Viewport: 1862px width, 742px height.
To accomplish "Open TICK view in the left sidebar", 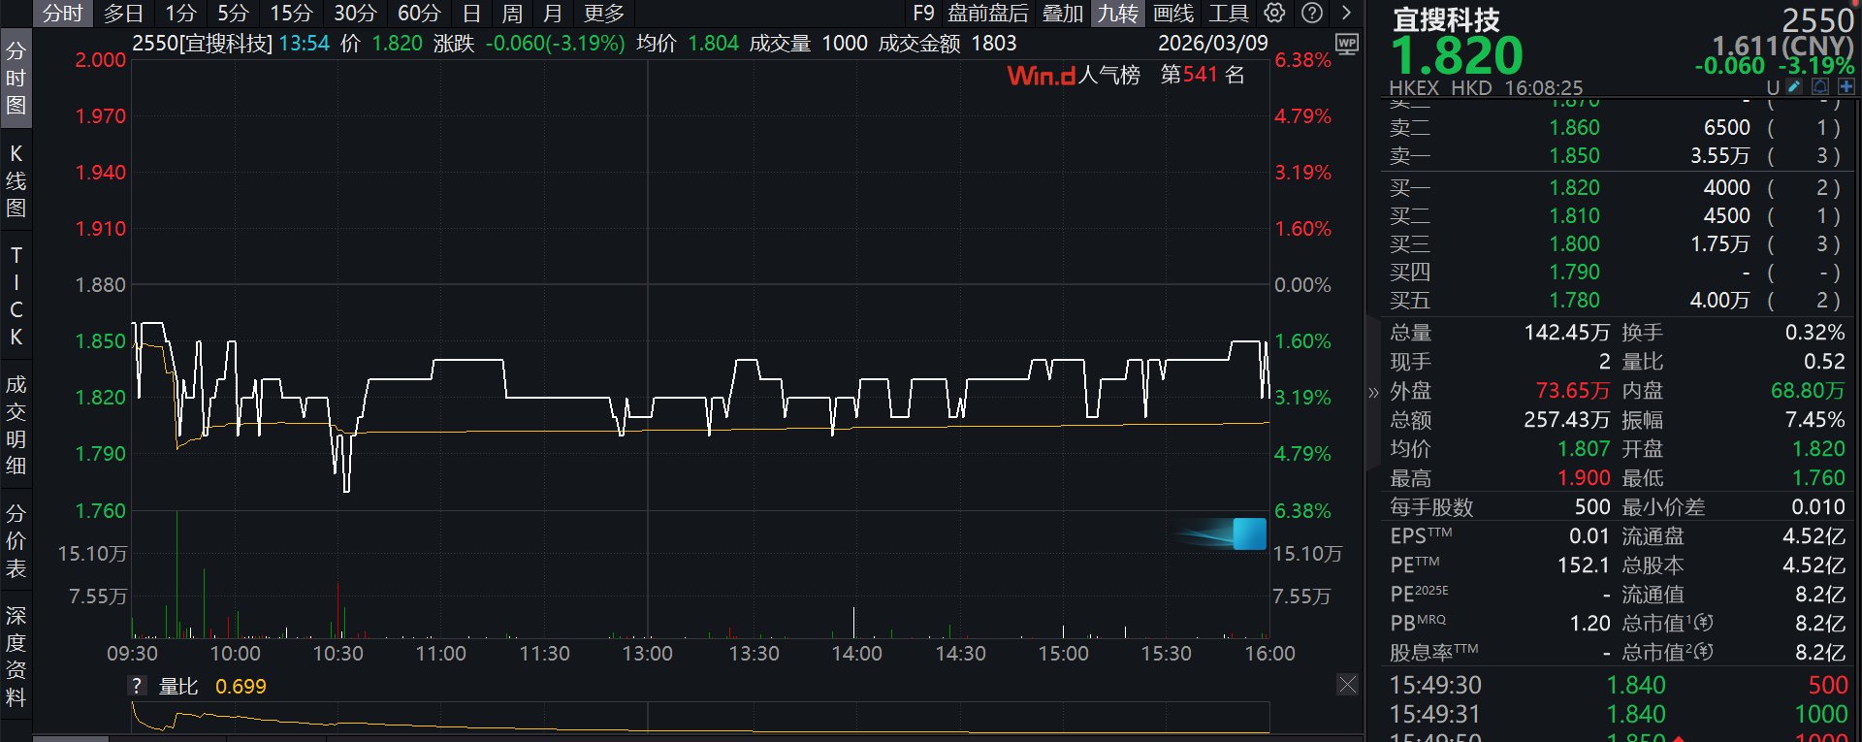I will pos(16,296).
